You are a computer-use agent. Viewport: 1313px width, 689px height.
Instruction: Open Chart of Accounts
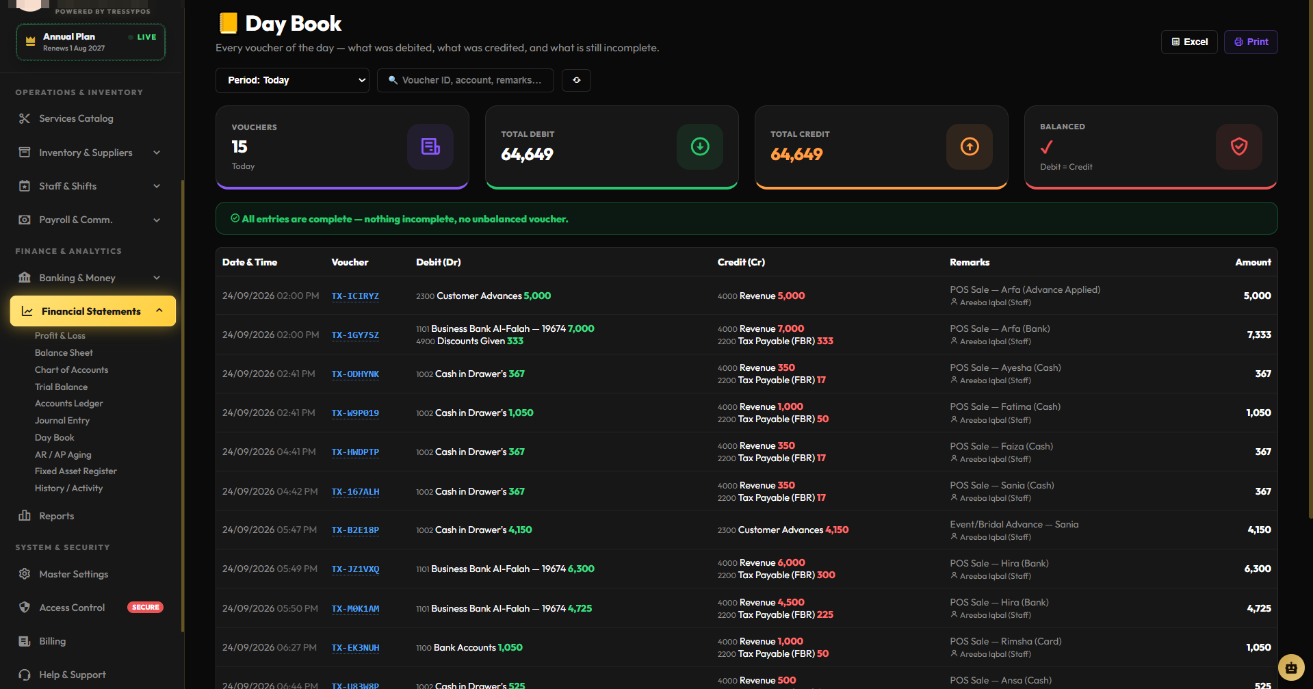tap(71, 370)
